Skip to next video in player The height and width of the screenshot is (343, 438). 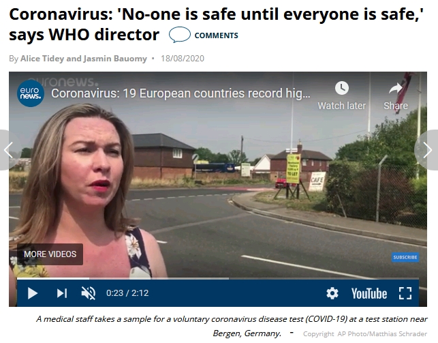62,293
